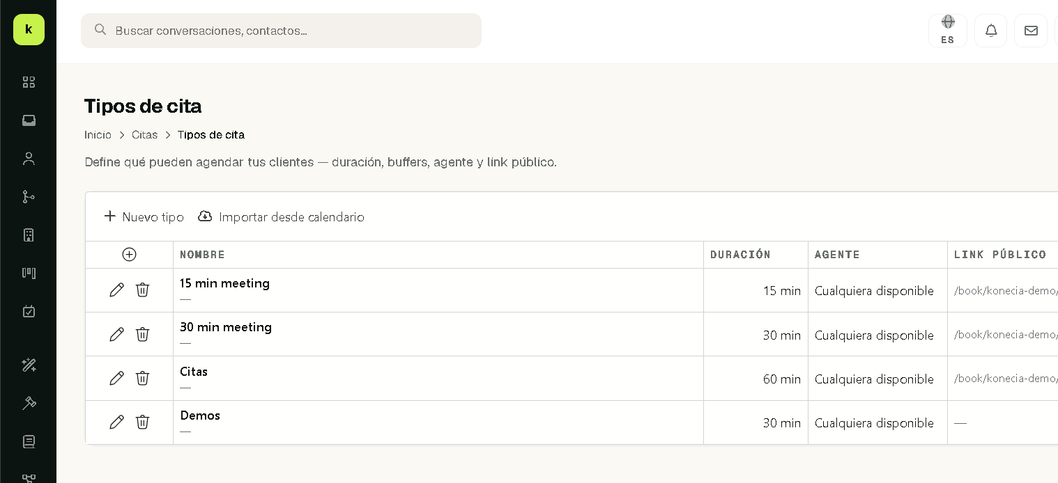Click the Tipos de cita breadcrumb
Image resolution: width=1058 pixels, height=483 pixels.
click(x=211, y=135)
